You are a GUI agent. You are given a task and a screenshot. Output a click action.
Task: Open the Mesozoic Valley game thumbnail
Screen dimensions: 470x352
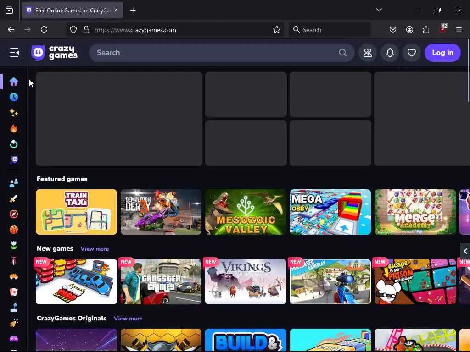click(246, 212)
